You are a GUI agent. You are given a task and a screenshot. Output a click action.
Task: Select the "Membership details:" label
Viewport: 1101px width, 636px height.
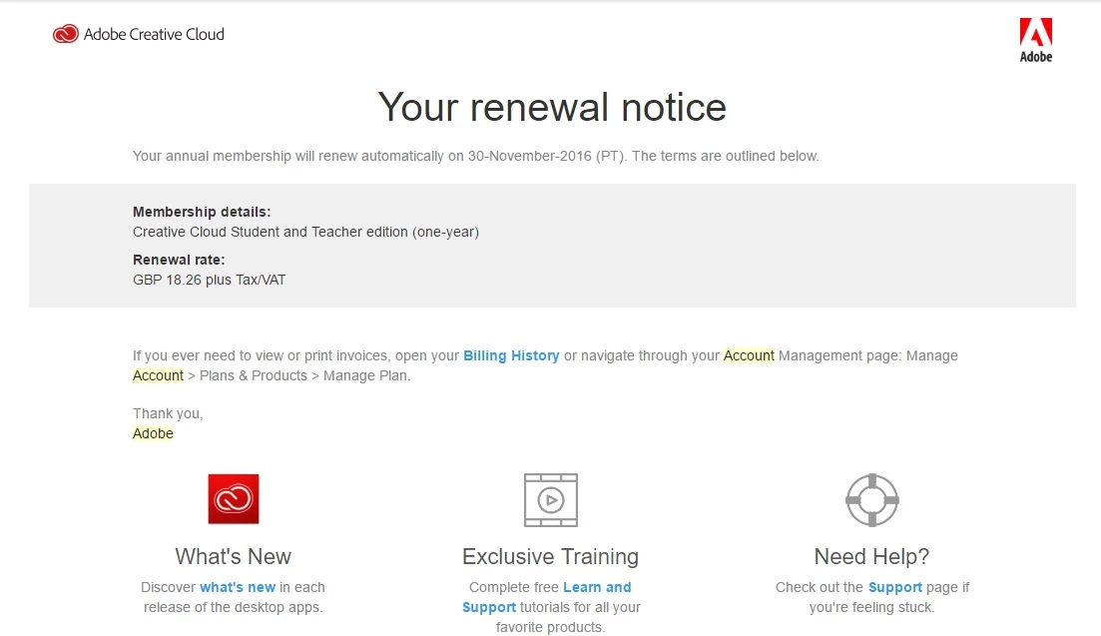202,212
